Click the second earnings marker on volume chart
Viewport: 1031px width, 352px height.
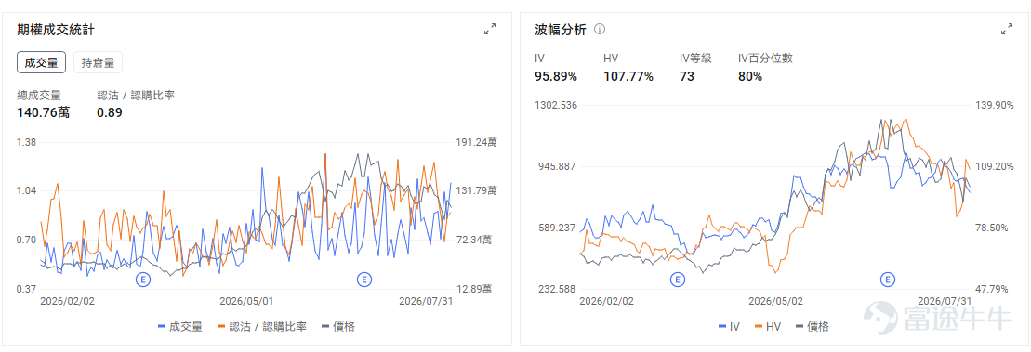coord(363,280)
